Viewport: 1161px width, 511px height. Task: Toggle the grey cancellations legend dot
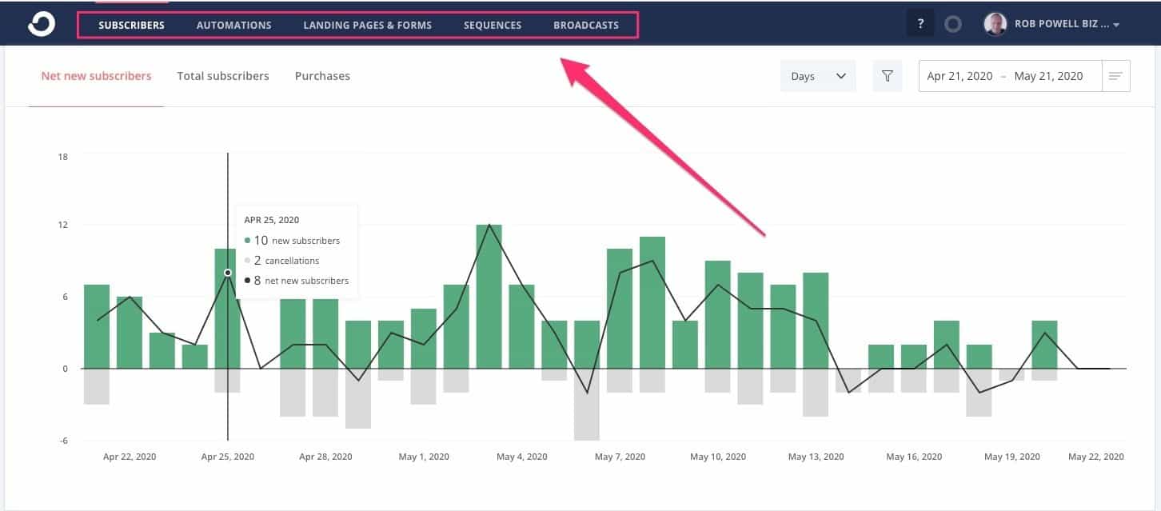pos(247,260)
